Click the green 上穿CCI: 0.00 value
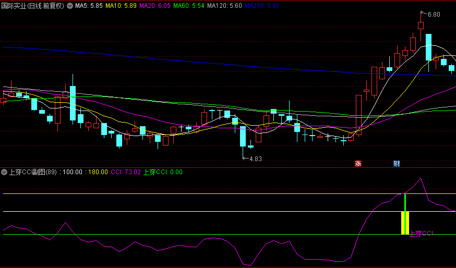 [163, 172]
